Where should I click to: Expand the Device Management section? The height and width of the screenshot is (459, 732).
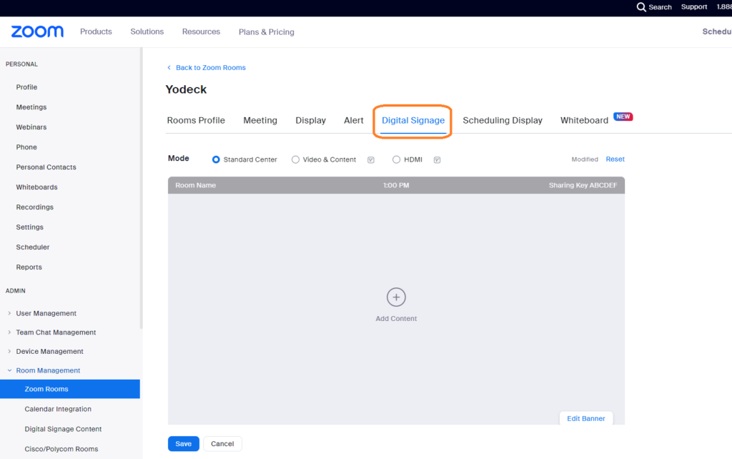[49, 351]
